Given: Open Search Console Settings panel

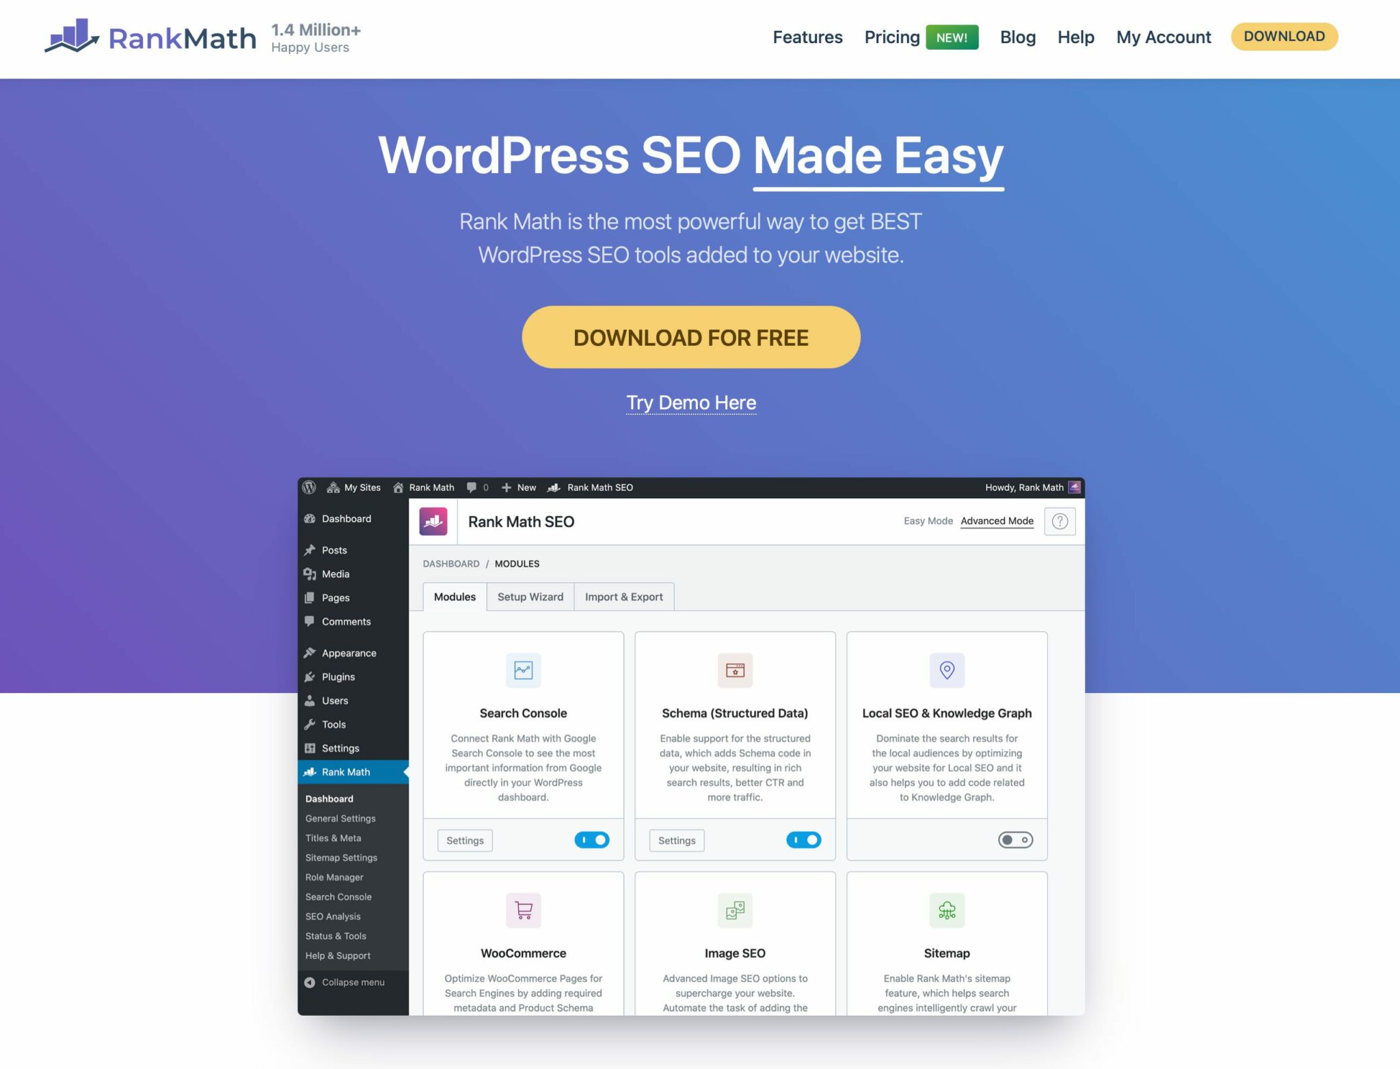Looking at the screenshot, I should click(x=463, y=839).
